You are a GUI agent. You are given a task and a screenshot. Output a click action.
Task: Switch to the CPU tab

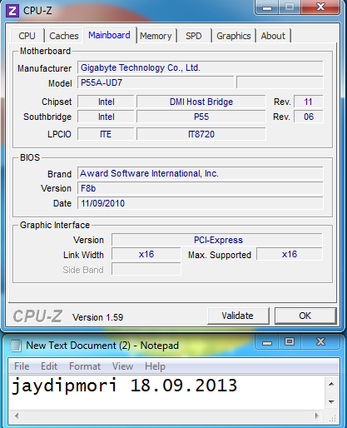click(x=27, y=36)
